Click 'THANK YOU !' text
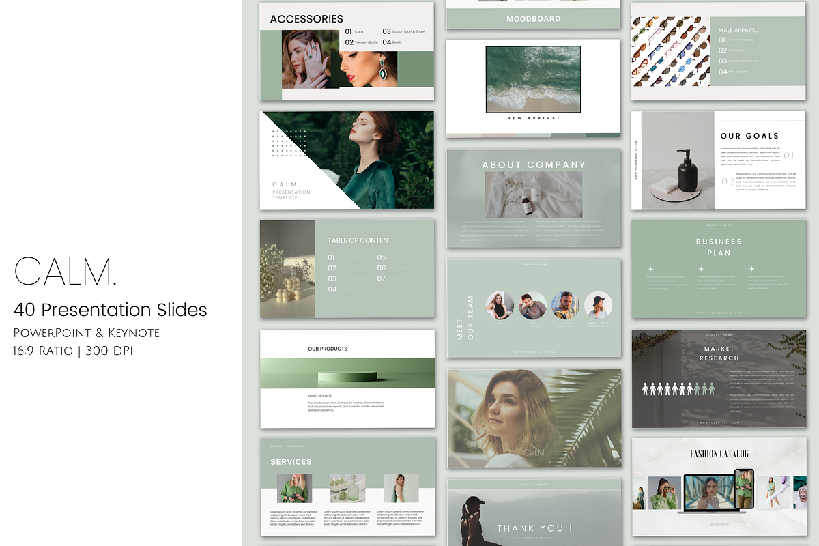 pos(534,528)
